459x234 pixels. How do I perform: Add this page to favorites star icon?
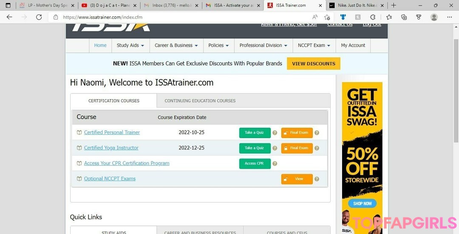click(327, 17)
